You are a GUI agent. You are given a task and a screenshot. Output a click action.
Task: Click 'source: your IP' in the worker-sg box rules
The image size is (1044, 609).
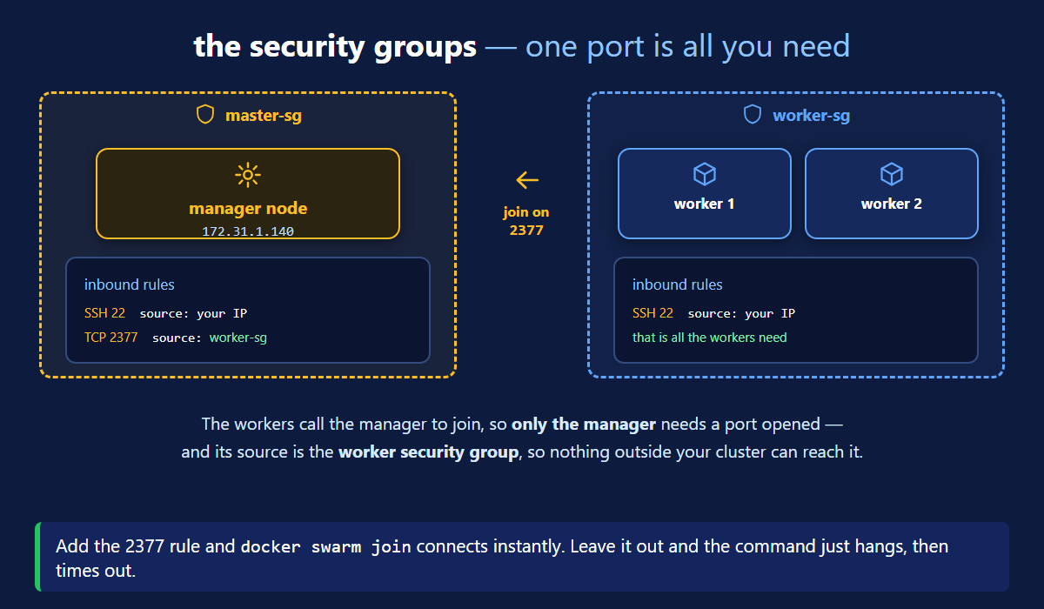(742, 313)
